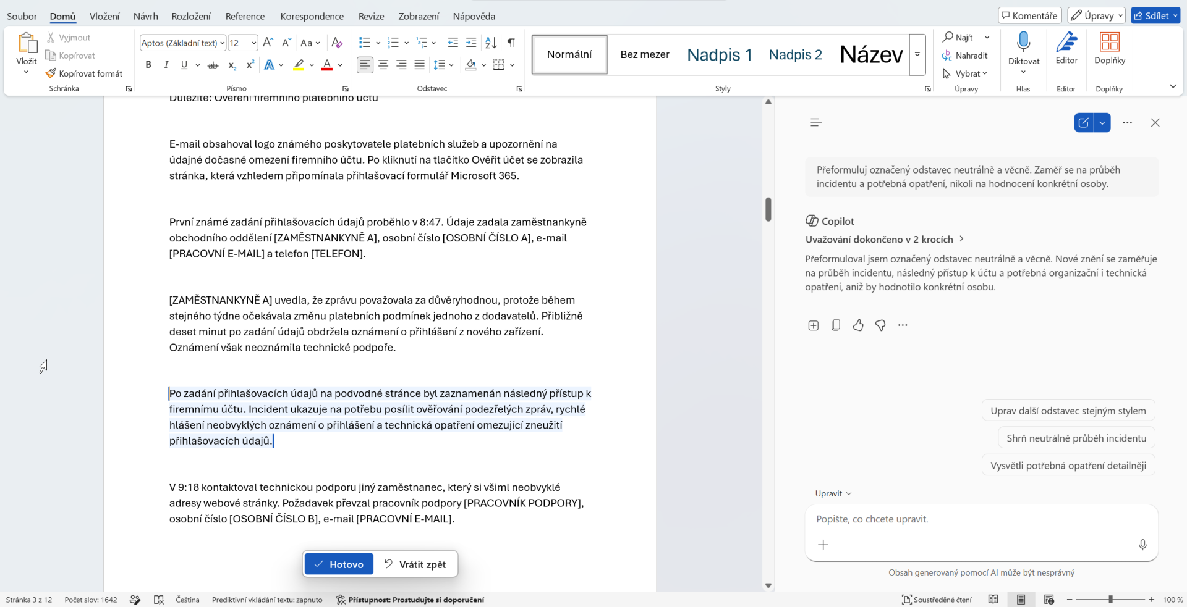
Task: Open Copilot conversation list icon
Action: pos(816,122)
